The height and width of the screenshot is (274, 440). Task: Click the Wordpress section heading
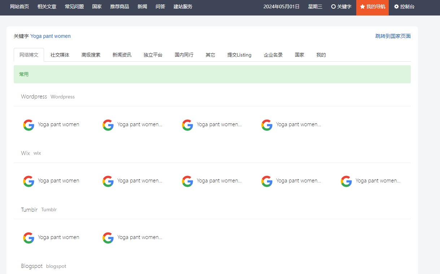[x=34, y=97]
